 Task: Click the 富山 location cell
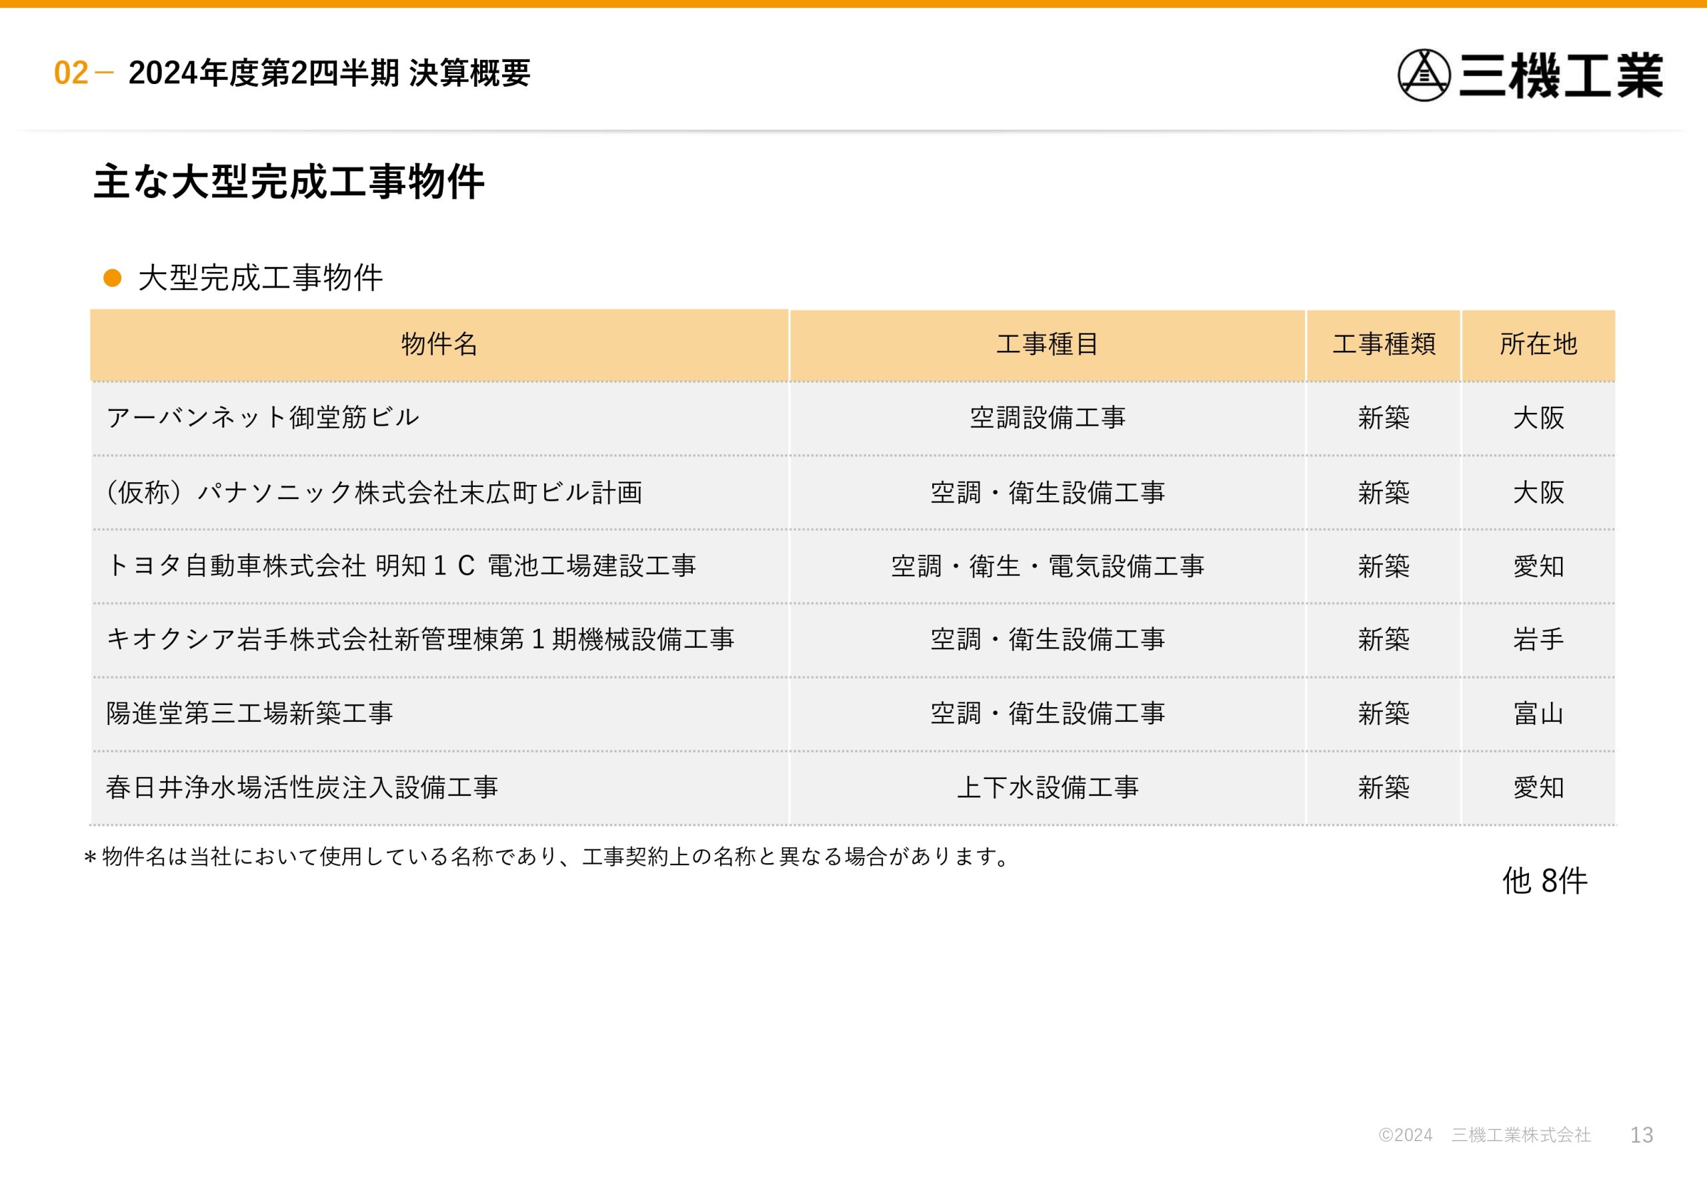pos(1538,713)
